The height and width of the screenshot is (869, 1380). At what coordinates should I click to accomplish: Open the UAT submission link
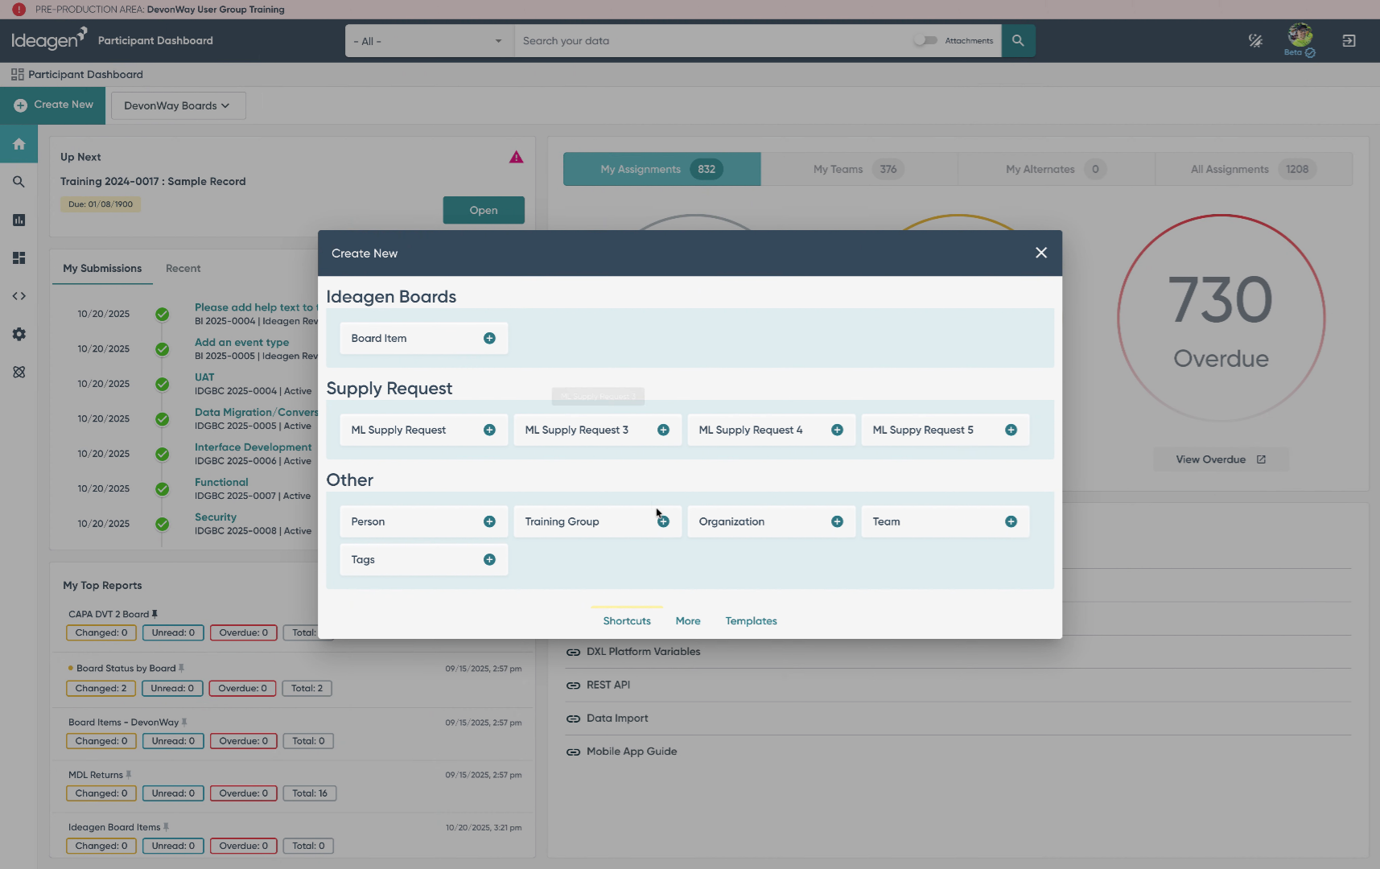(x=204, y=377)
